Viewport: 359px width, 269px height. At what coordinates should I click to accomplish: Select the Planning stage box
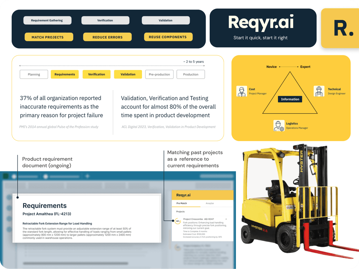coord(34,74)
